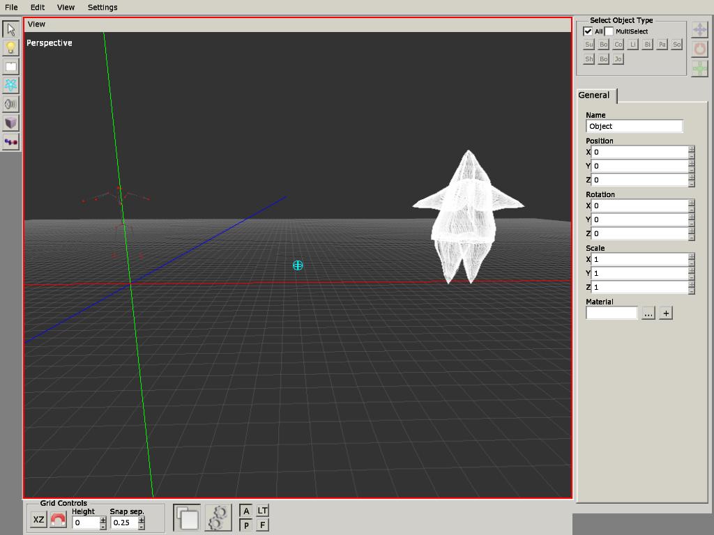This screenshot has height=535, width=714.
Task: Click the XZ grid plane button
Action: (39, 520)
